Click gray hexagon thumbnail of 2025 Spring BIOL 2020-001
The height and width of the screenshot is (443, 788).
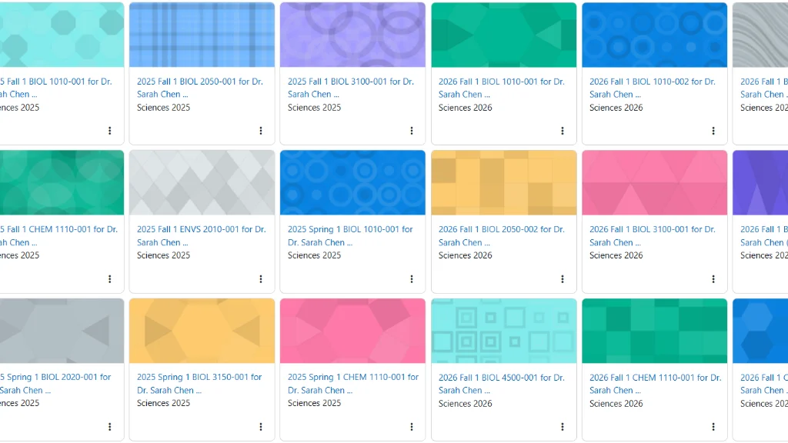click(62, 331)
